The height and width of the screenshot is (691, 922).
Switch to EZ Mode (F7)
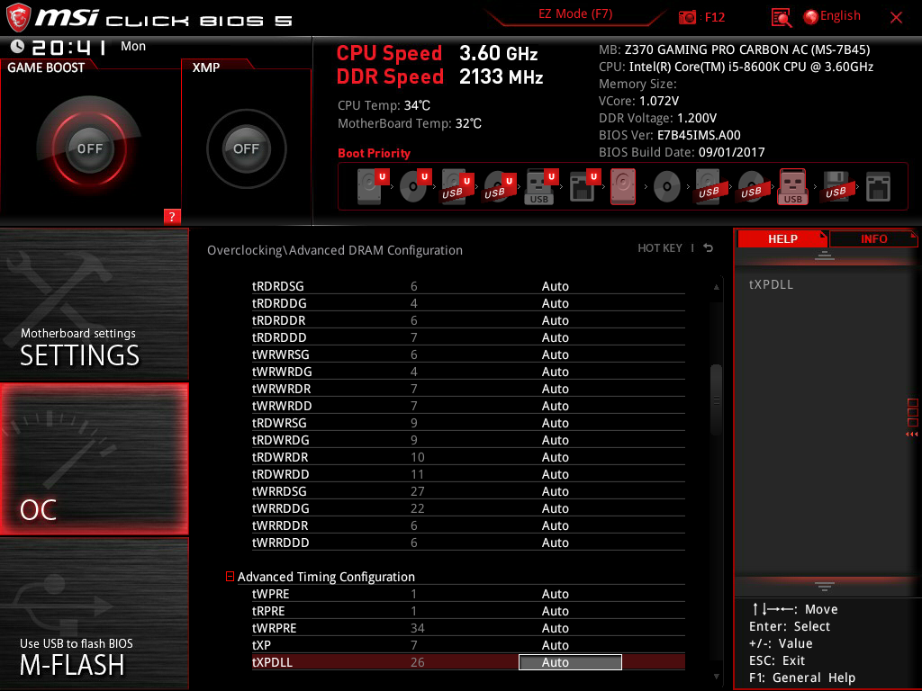point(575,14)
